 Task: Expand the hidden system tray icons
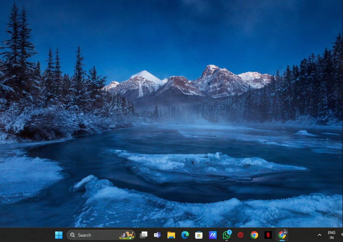click(x=319, y=235)
